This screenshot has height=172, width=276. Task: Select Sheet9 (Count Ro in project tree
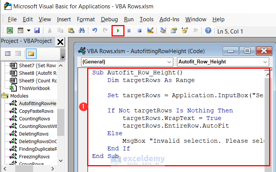(x=38, y=80)
